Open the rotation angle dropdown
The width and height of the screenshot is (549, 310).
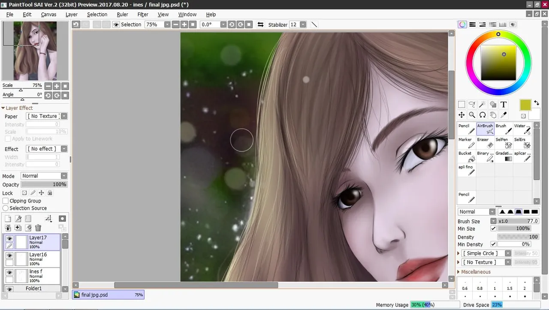pos(223,25)
